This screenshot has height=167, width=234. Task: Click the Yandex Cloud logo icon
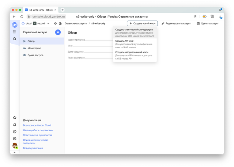(15, 24)
